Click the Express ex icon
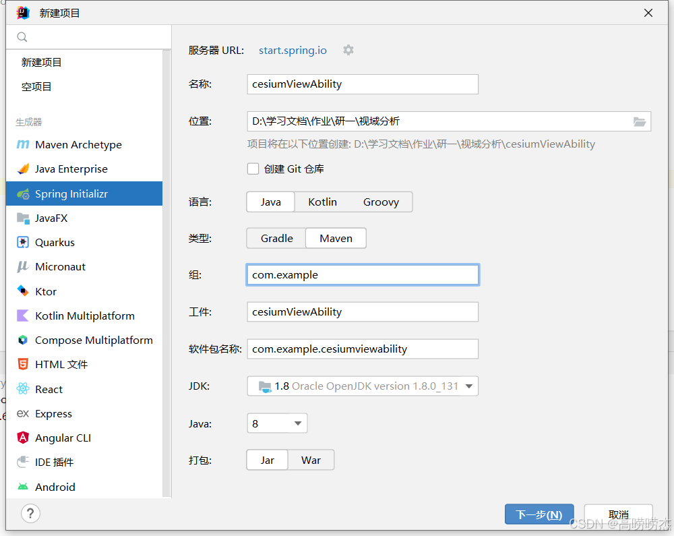Screen dimensions: 674x536 click(x=23, y=413)
